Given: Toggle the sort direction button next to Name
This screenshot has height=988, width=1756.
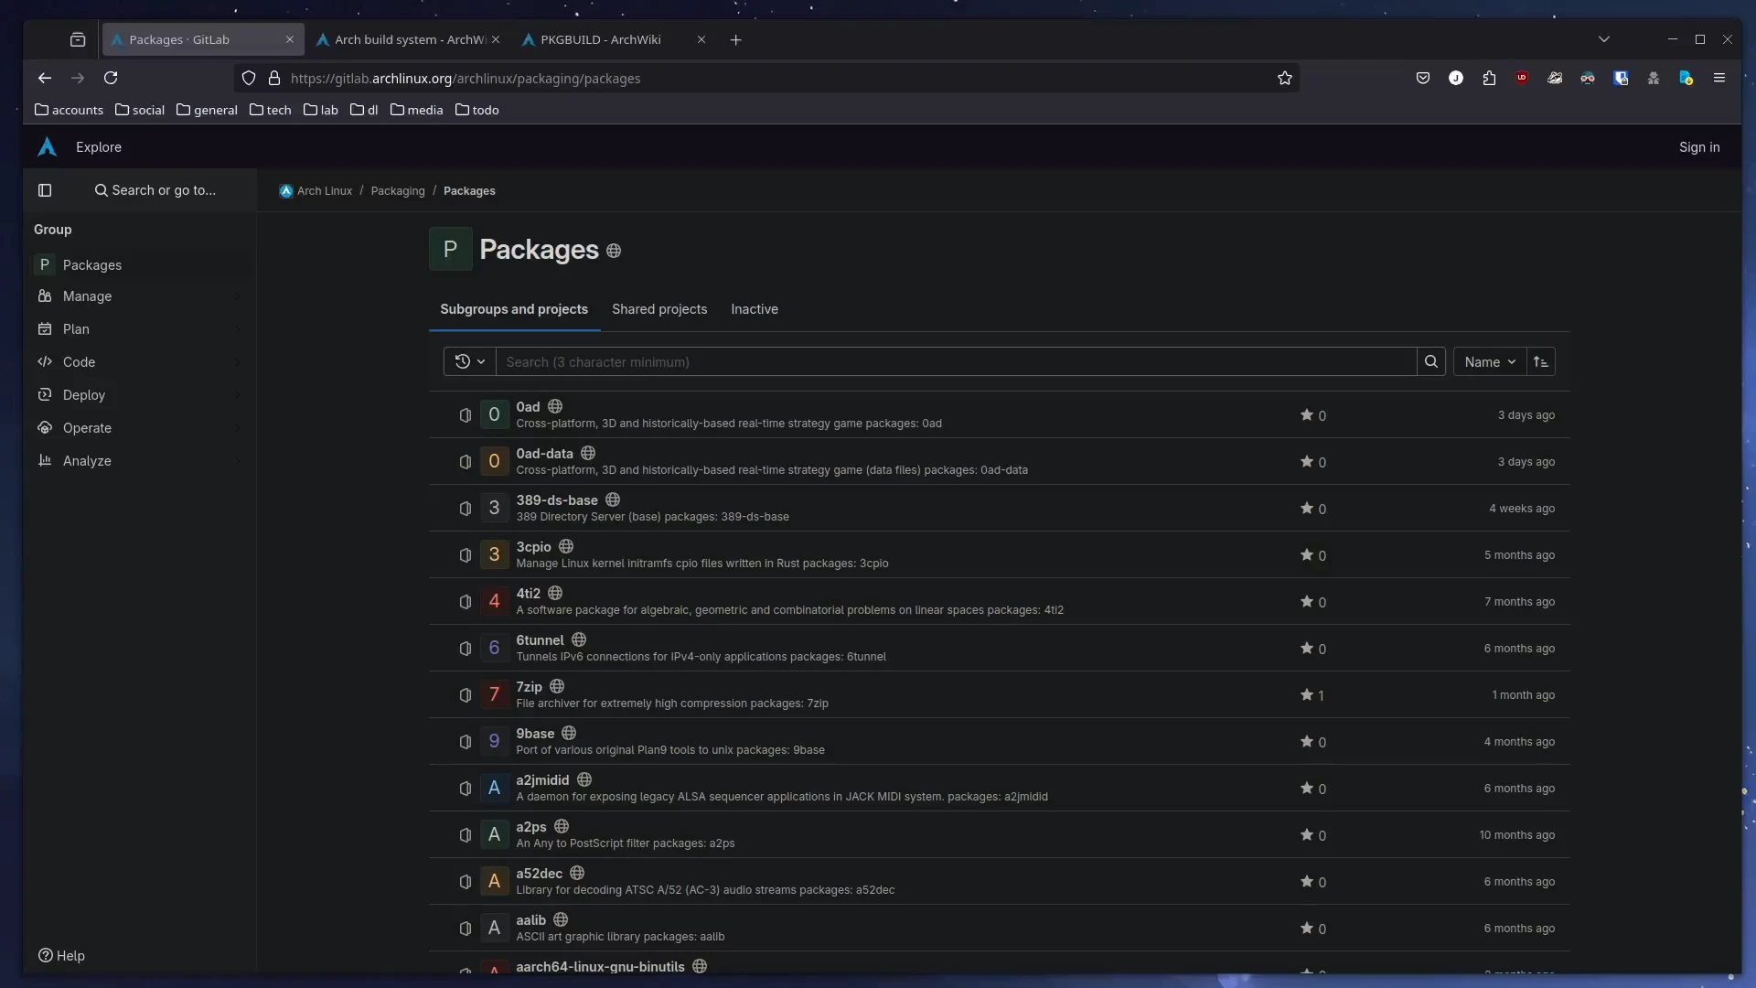Looking at the screenshot, I should [1541, 362].
